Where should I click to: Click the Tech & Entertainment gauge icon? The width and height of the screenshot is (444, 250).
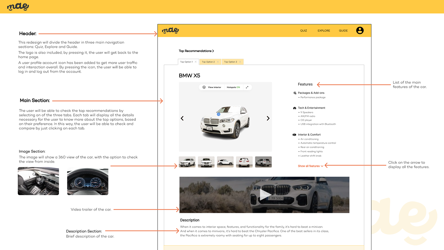pyautogui.click(x=295, y=108)
